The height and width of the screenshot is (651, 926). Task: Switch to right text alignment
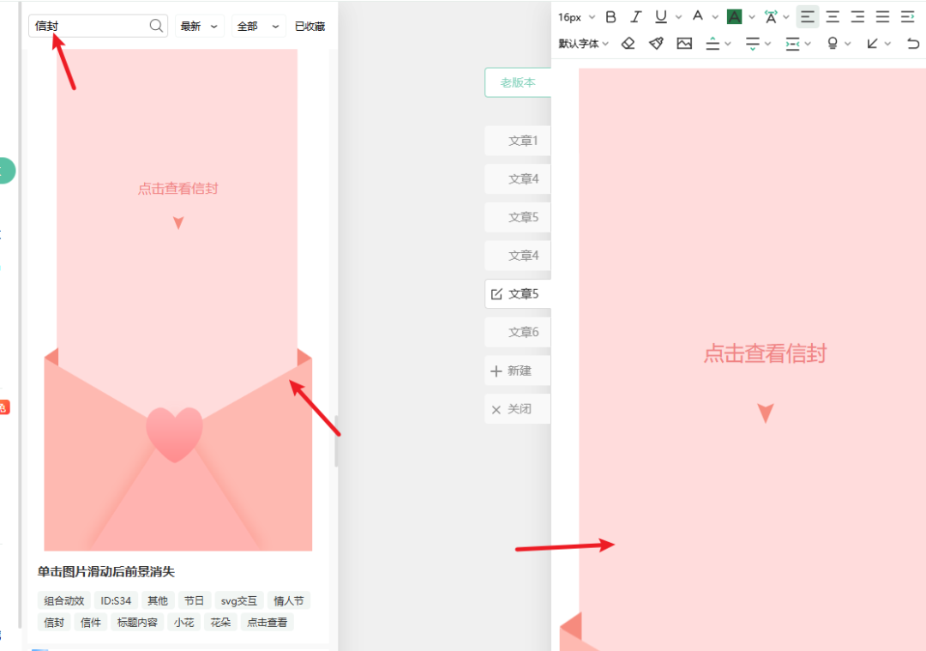[857, 16]
